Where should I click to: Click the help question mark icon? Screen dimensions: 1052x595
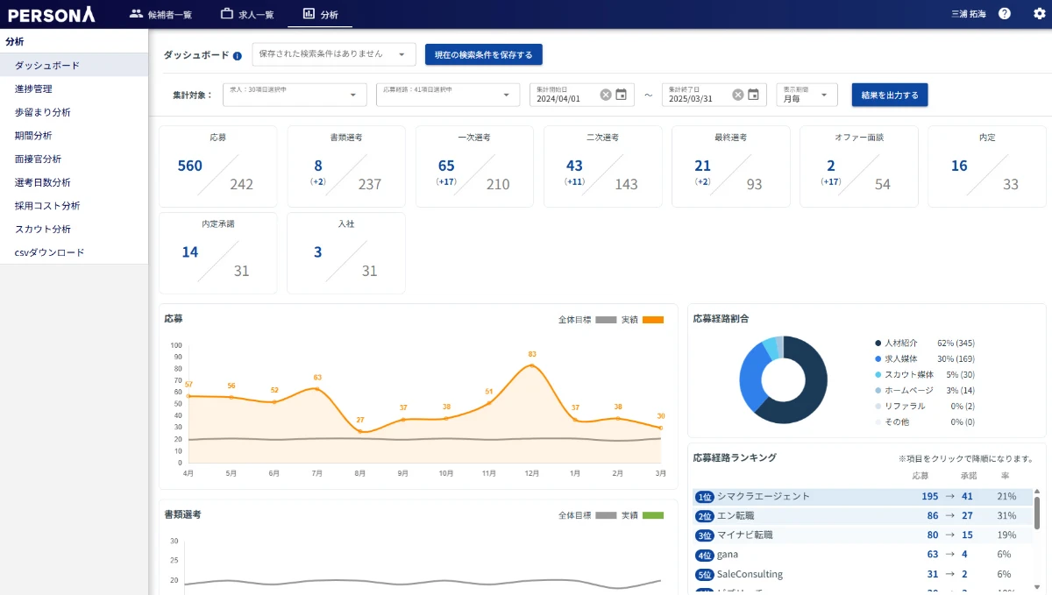coord(1005,13)
